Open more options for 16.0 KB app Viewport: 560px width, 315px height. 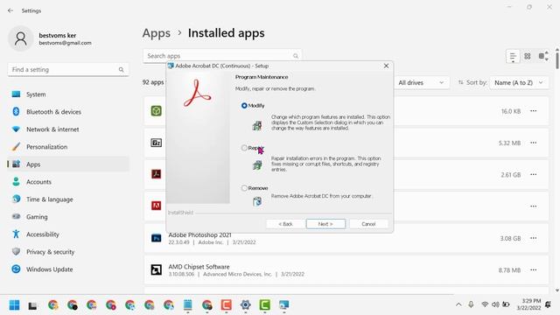click(533, 111)
